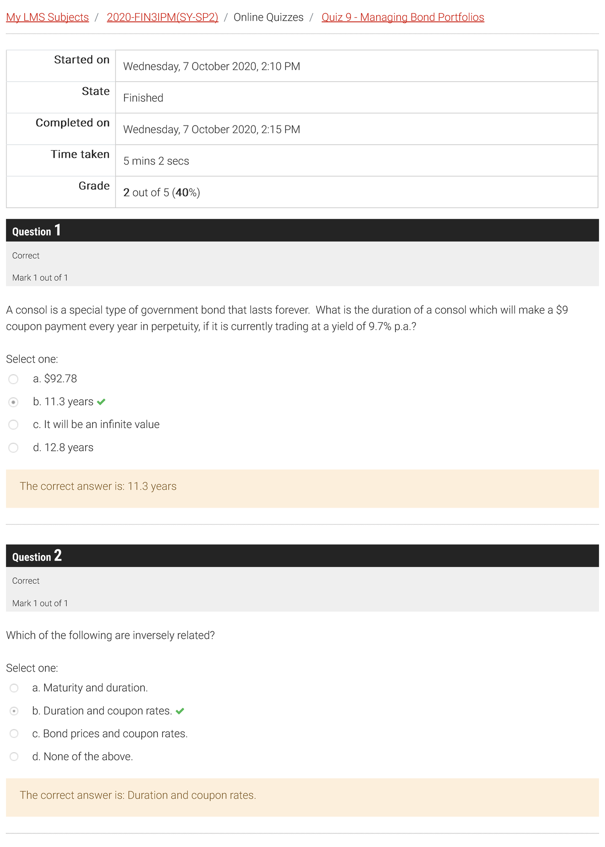Select the 11.3 years radio button
Image resolution: width=605 pixels, height=847 pixels.
pos(14,402)
